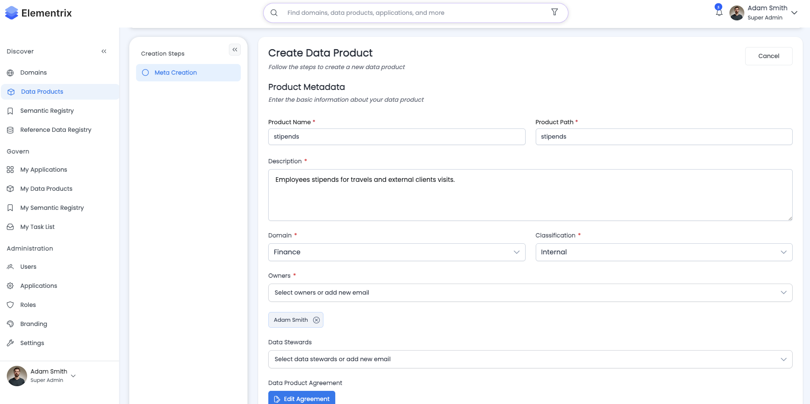810x404 pixels.
Task: Go to Semantic Registry in sidebar
Action: 47,111
